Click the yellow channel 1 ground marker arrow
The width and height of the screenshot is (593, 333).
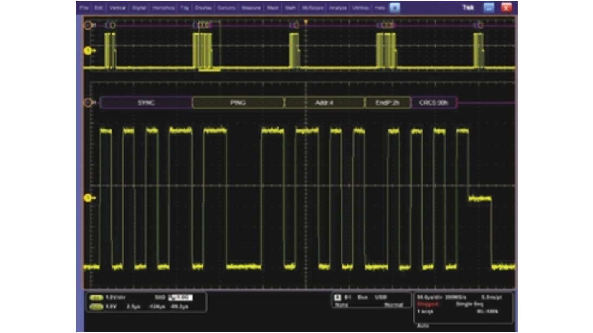(88, 51)
